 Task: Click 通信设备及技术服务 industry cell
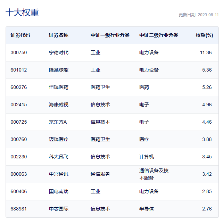pos(154,174)
